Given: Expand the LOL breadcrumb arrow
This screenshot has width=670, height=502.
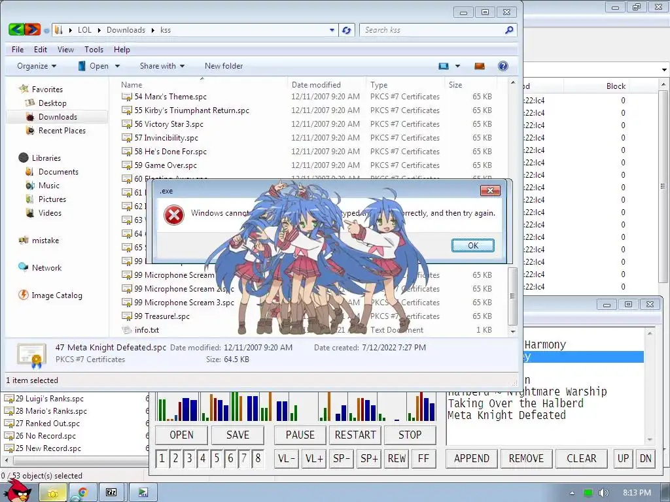Looking at the screenshot, I should click(x=99, y=30).
